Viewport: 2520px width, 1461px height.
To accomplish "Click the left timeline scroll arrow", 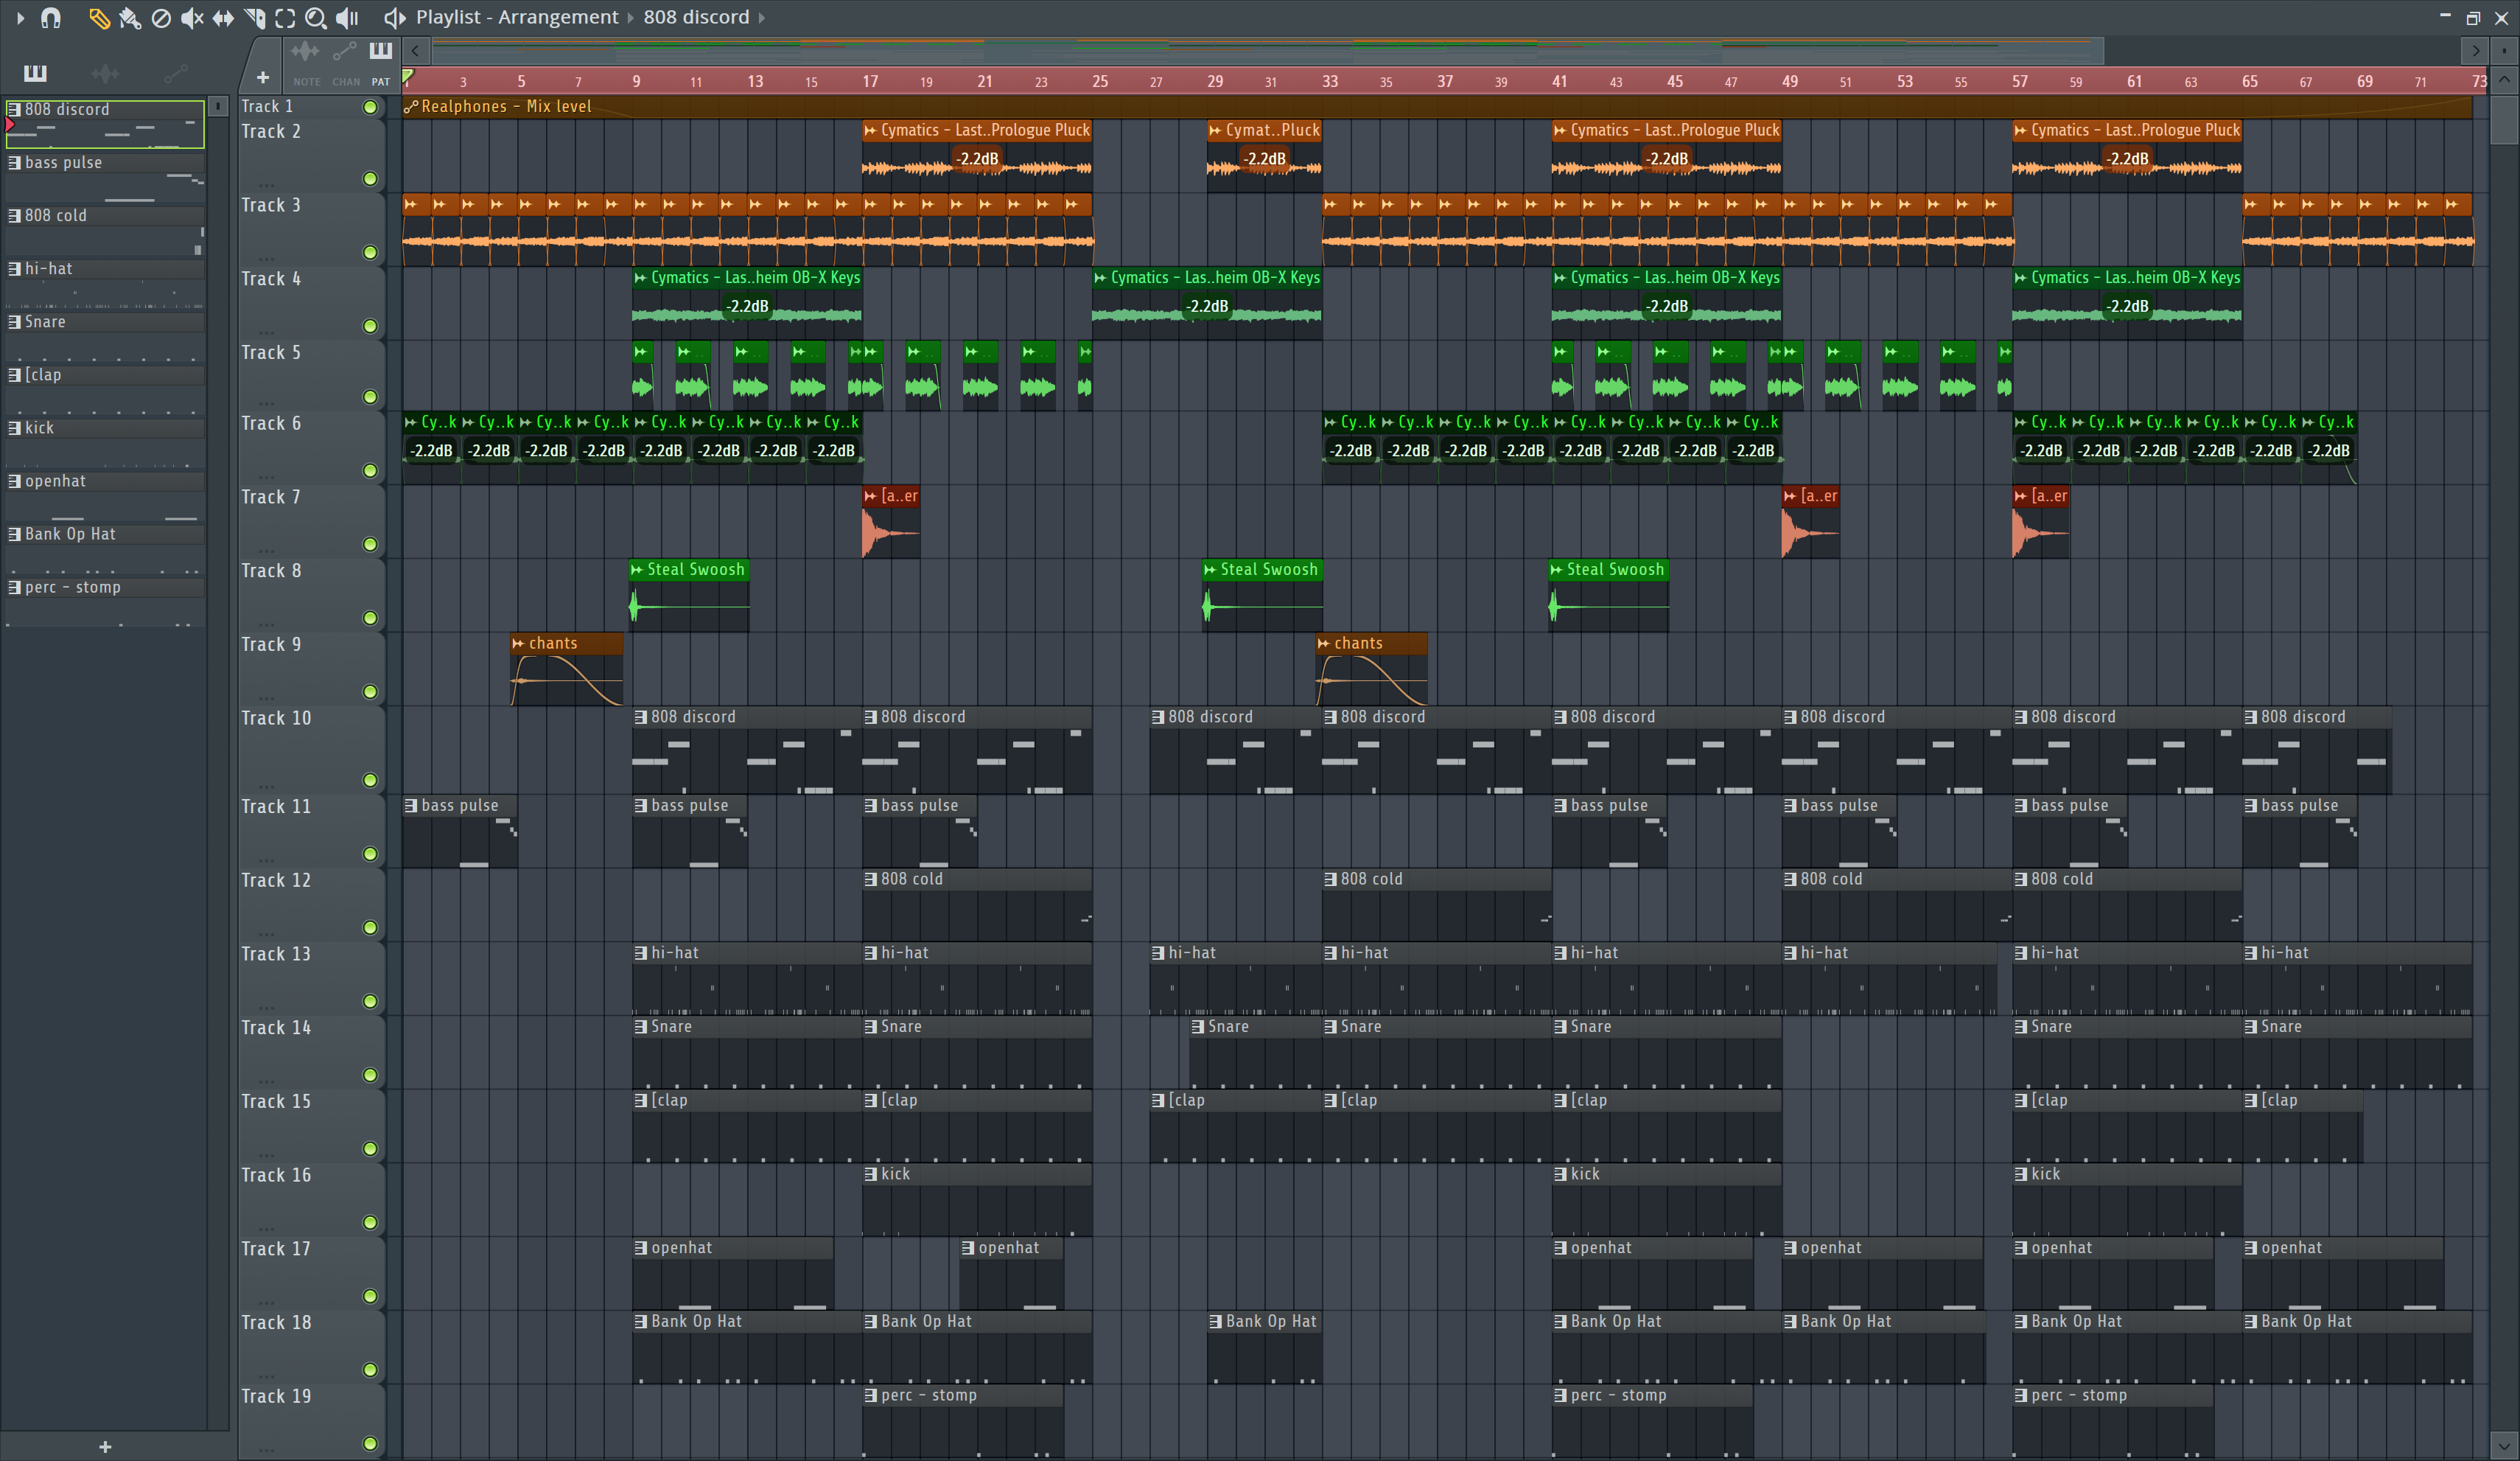I will coord(415,49).
